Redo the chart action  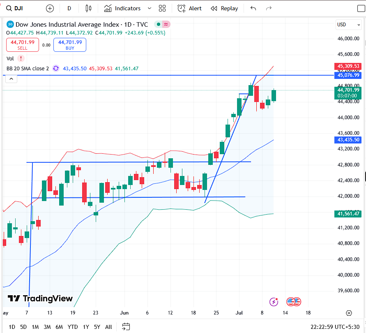(269, 8)
